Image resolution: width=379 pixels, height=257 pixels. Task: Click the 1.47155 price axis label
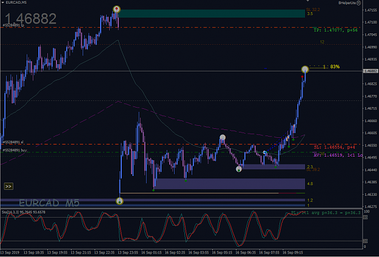click(x=371, y=10)
